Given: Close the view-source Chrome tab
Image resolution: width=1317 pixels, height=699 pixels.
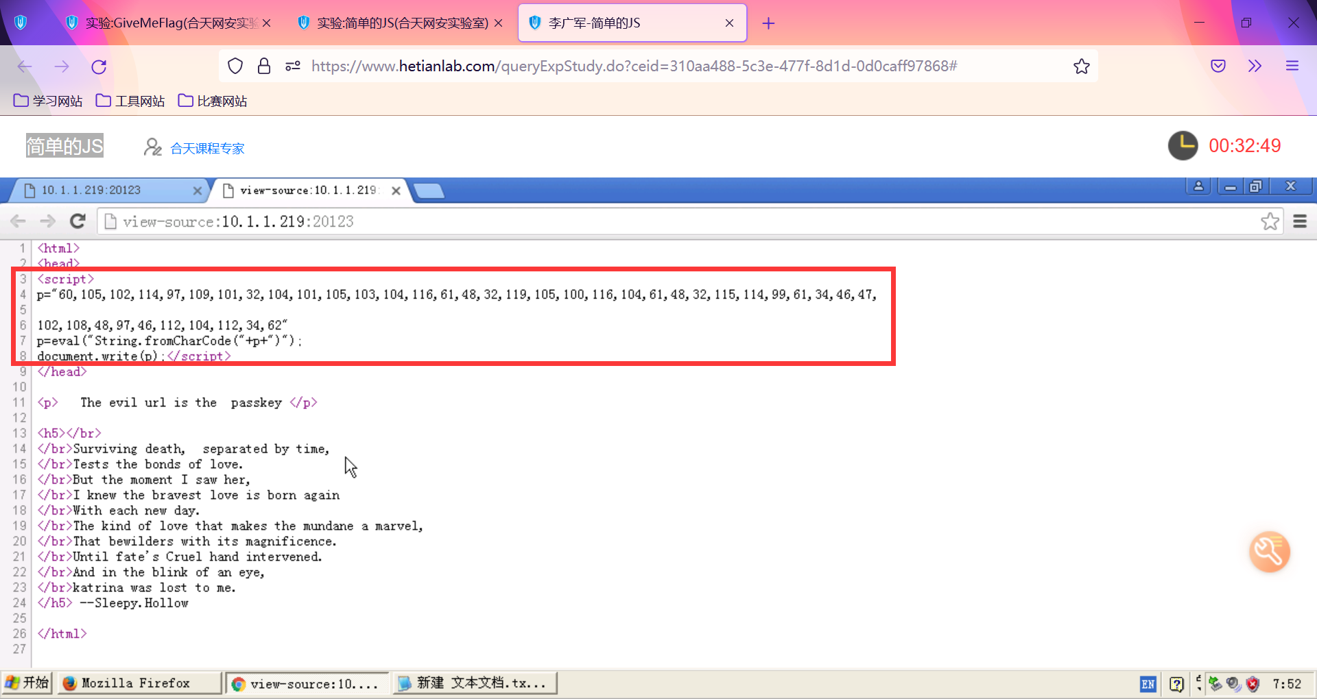Looking at the screenshot, I should pyautogui.click(x=396, y=191).
